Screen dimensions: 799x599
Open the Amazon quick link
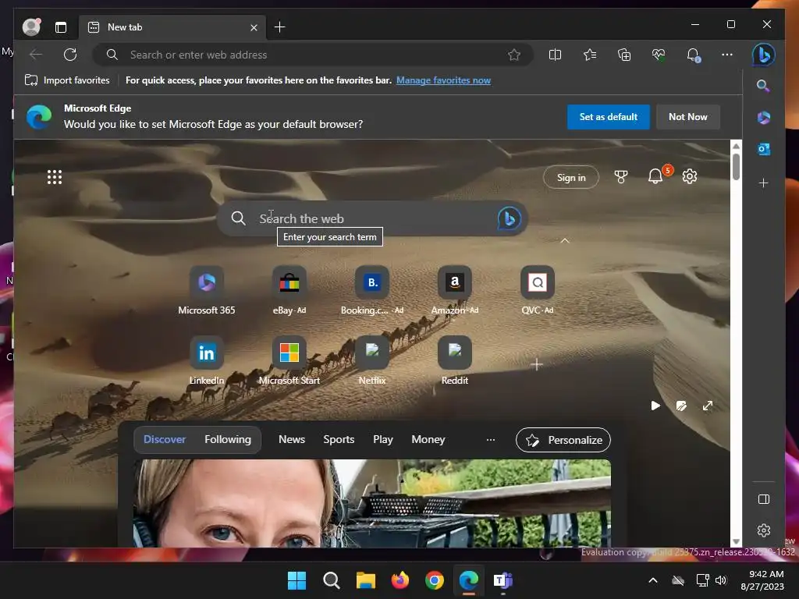point(455,290)
